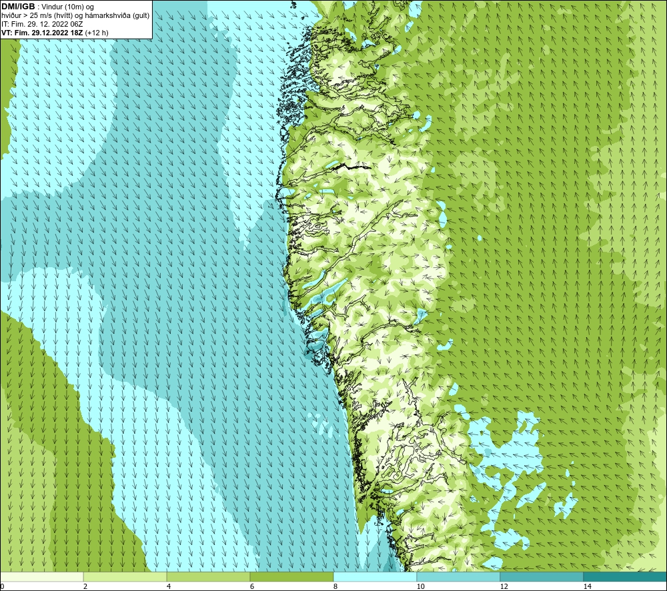Image resolution: width=667 pixels, height=591 pixels.
Task: Click the "2" legend scale label
Action: (x=85, y=586)
